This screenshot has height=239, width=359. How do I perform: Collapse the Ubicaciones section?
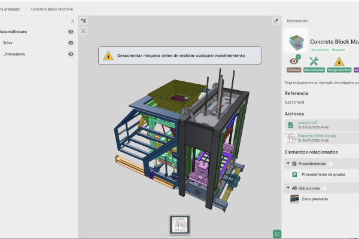point(288,188)
